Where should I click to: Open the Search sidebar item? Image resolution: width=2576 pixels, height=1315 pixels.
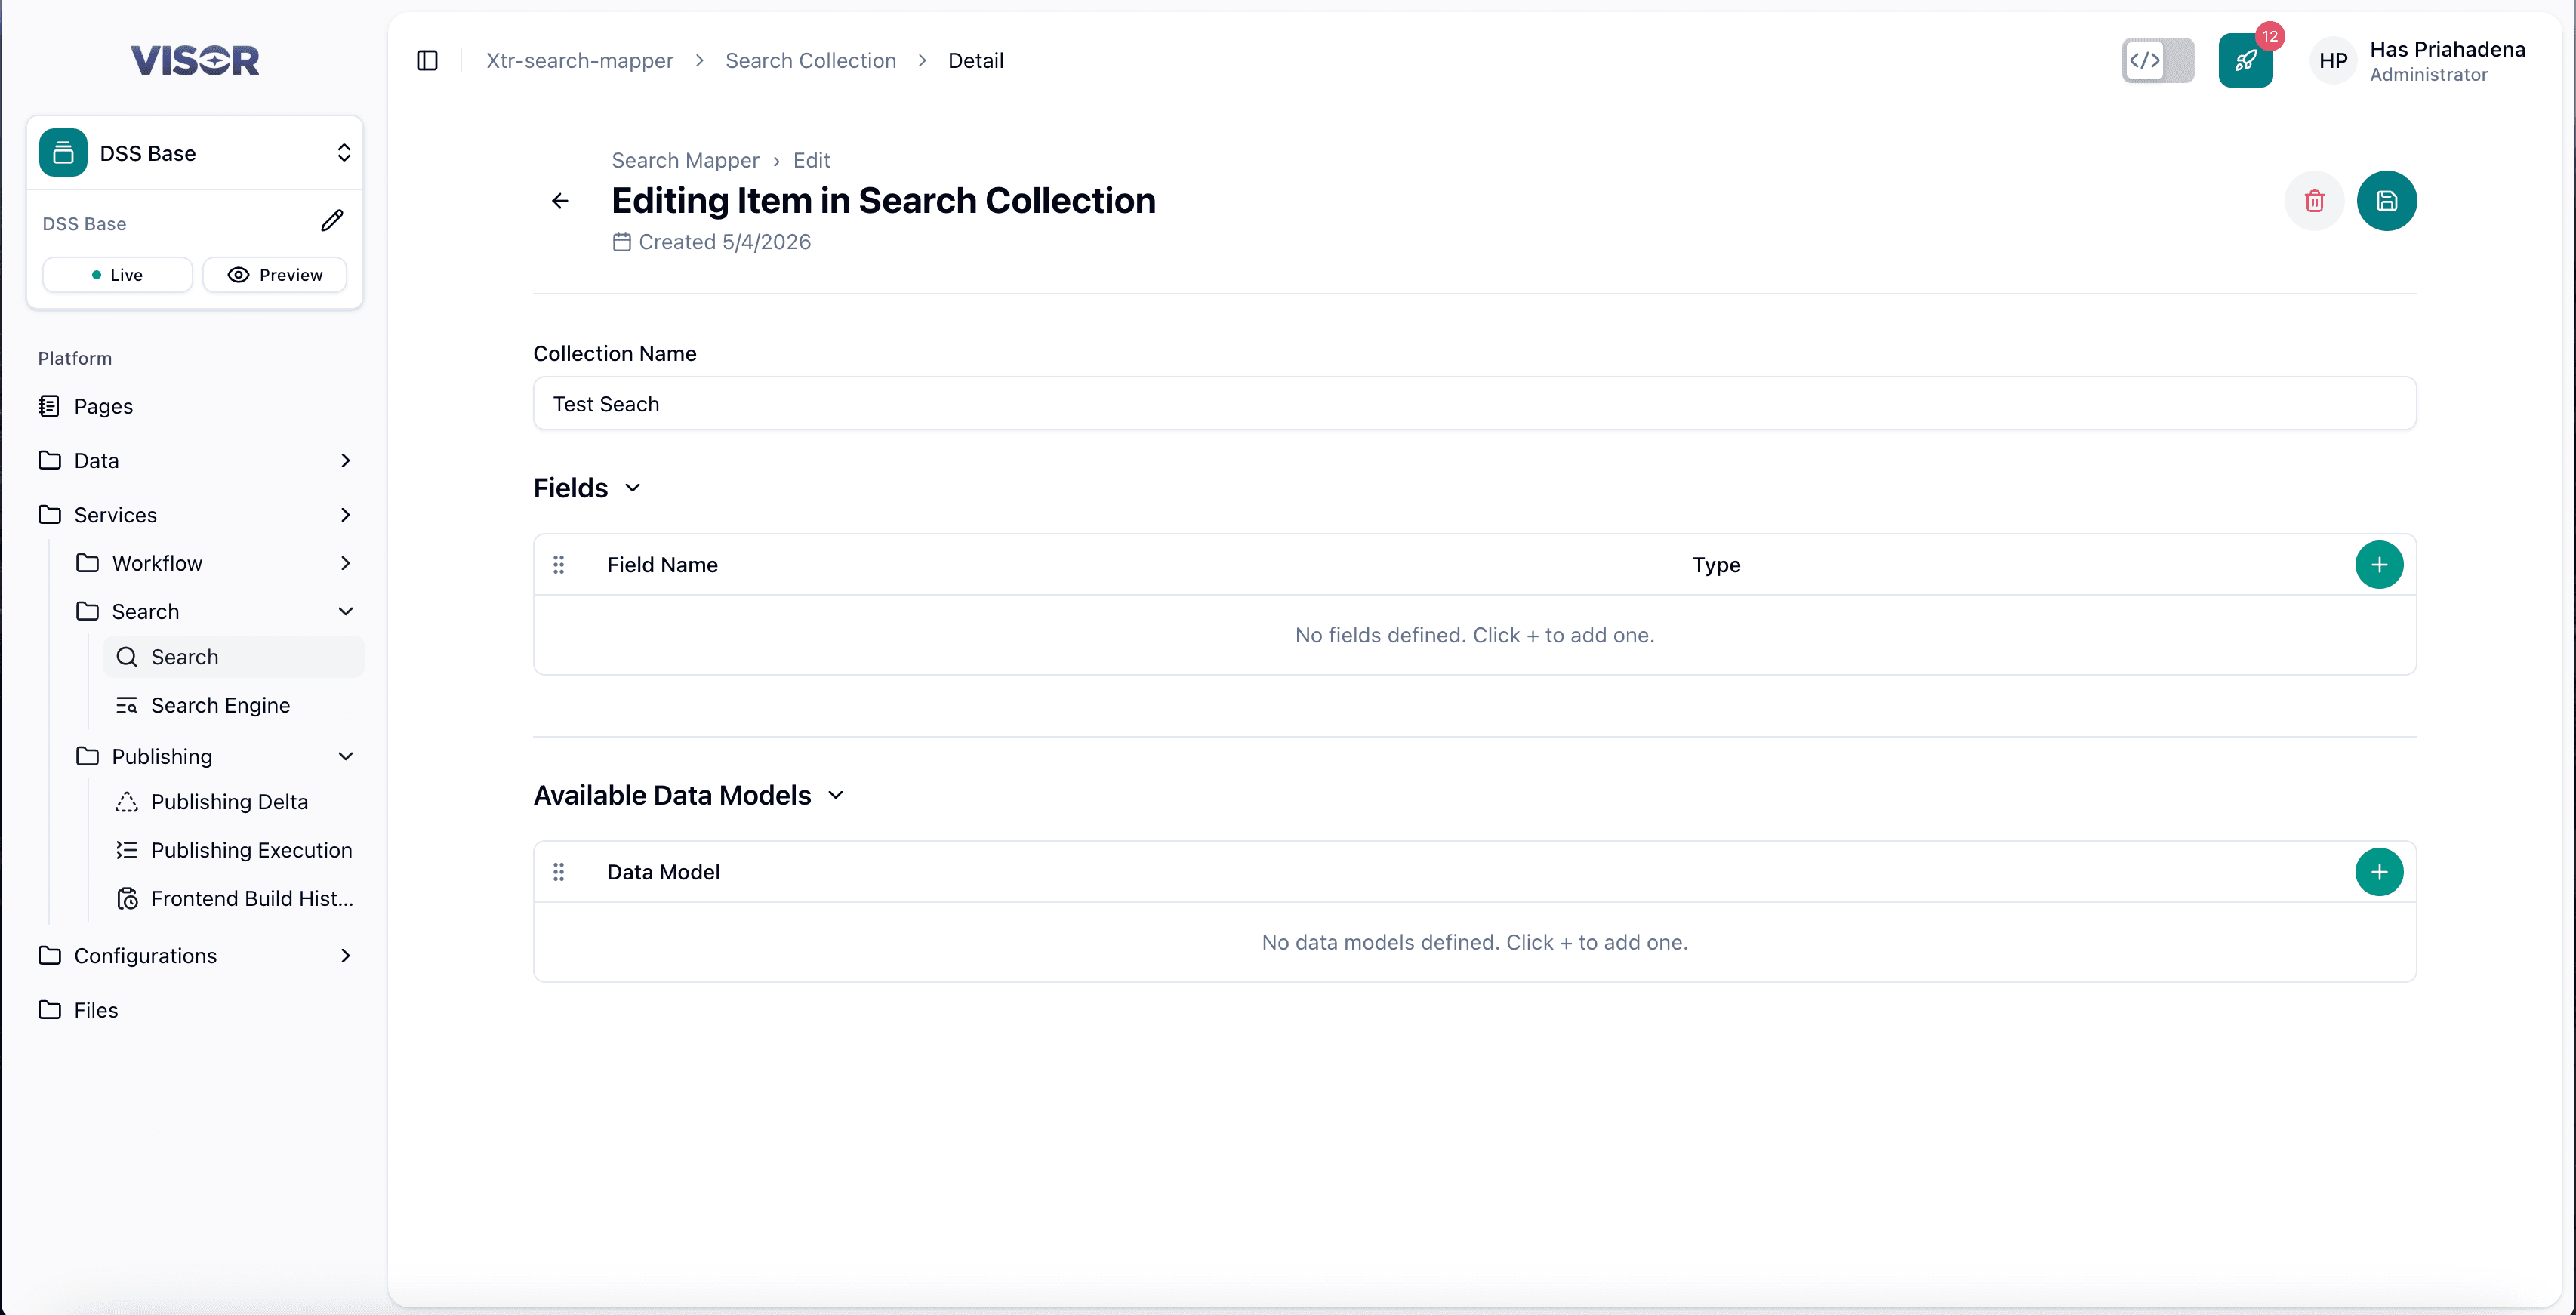point(234,657)
